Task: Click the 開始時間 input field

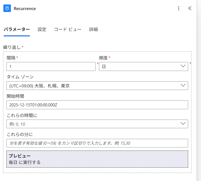Action: click(x=97, y=105)
